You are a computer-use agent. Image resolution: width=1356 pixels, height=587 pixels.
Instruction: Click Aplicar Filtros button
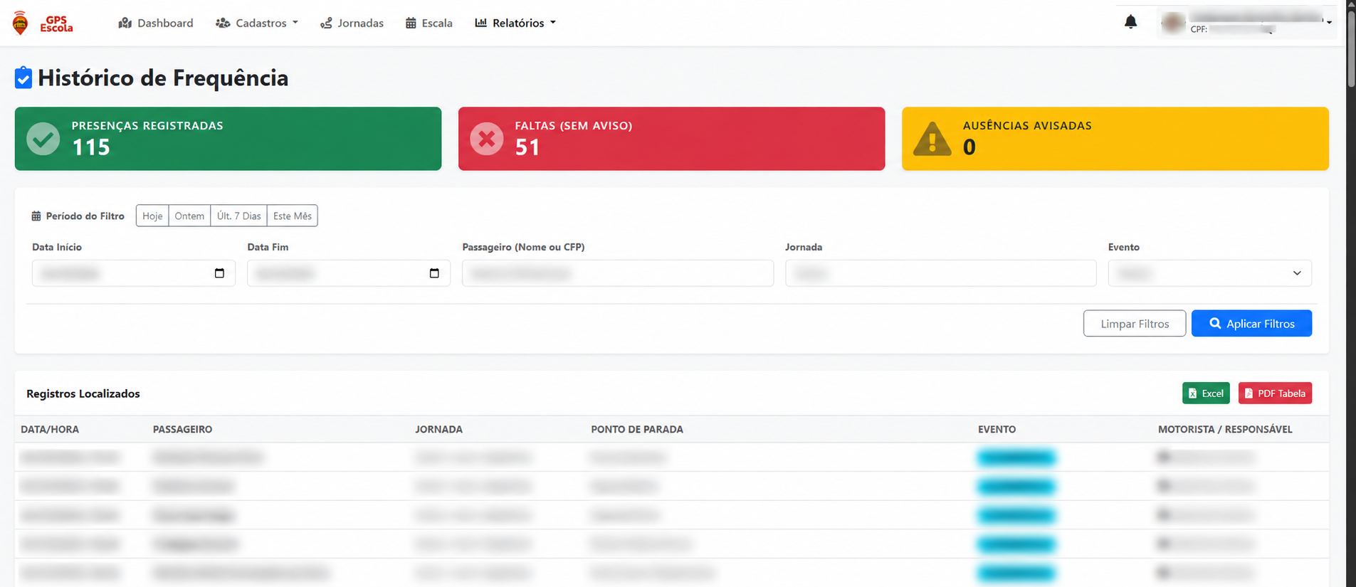coord(1251,323)
